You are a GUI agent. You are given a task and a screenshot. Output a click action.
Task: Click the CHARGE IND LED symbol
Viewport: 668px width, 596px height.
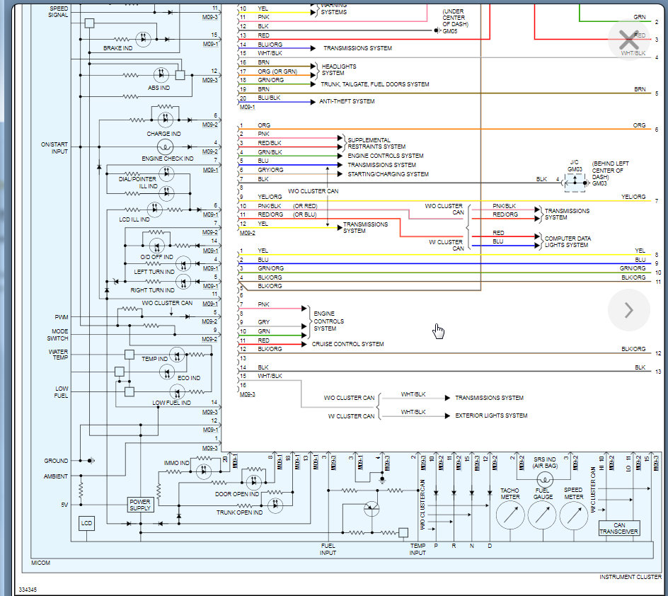[166, 120]
